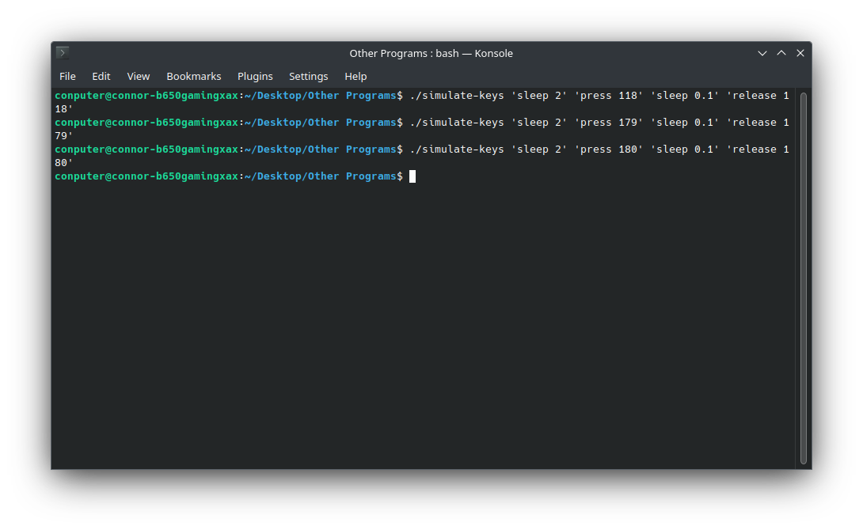Open the Settings menu
Viewport: 863px width, 530px height.
point(308,77)
